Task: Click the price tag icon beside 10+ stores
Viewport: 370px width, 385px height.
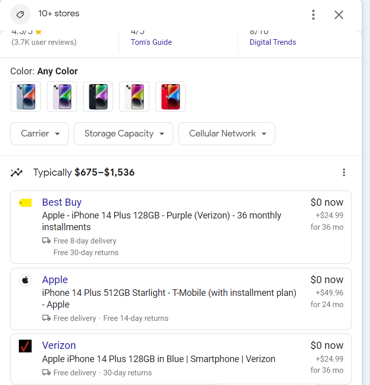Action: [x=20, y=14]
